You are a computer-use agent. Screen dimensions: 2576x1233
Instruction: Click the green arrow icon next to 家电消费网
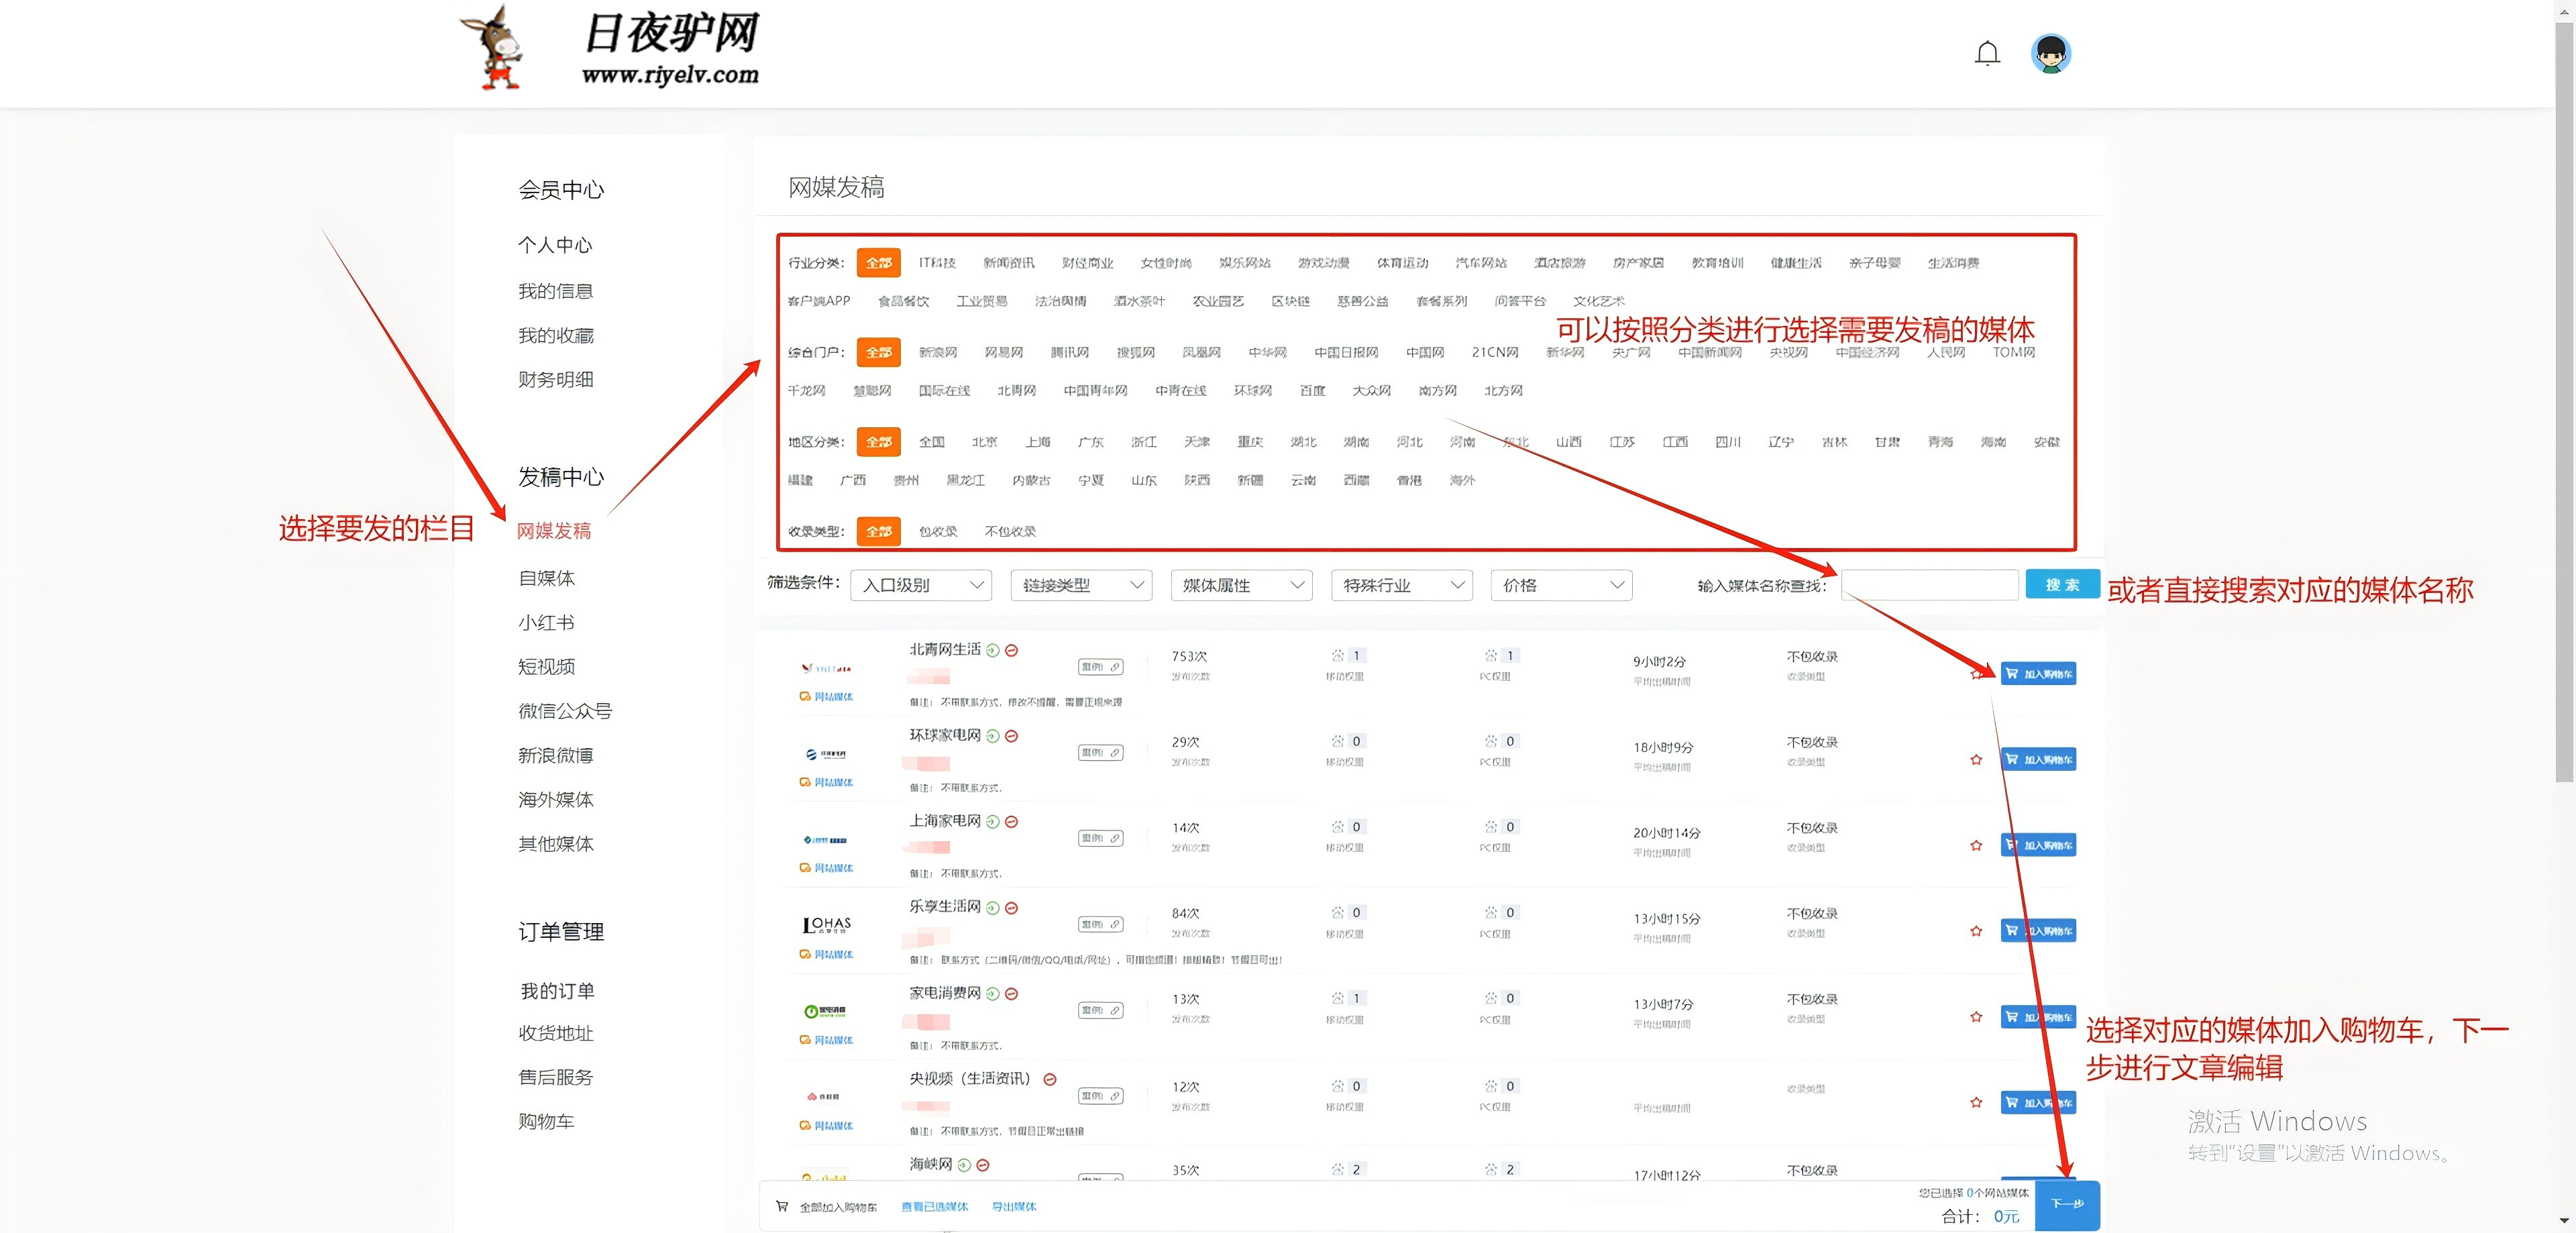993,994
